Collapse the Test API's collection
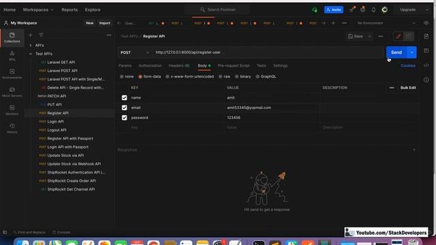 click(x=31, y=54)
